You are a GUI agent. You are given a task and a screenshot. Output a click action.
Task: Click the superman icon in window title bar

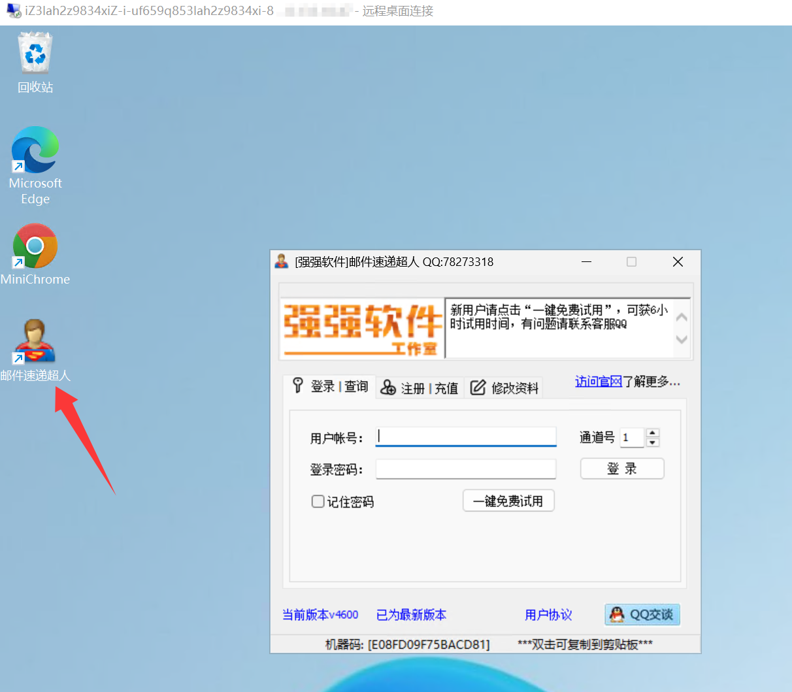coord(282,262)
